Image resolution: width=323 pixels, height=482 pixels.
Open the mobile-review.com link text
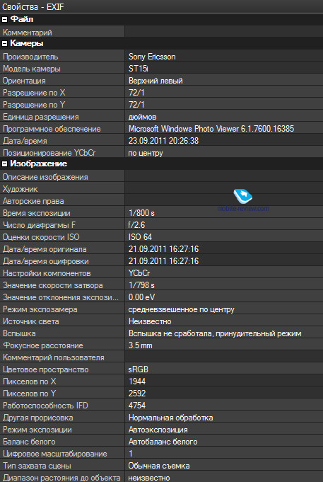coord(243,208)
